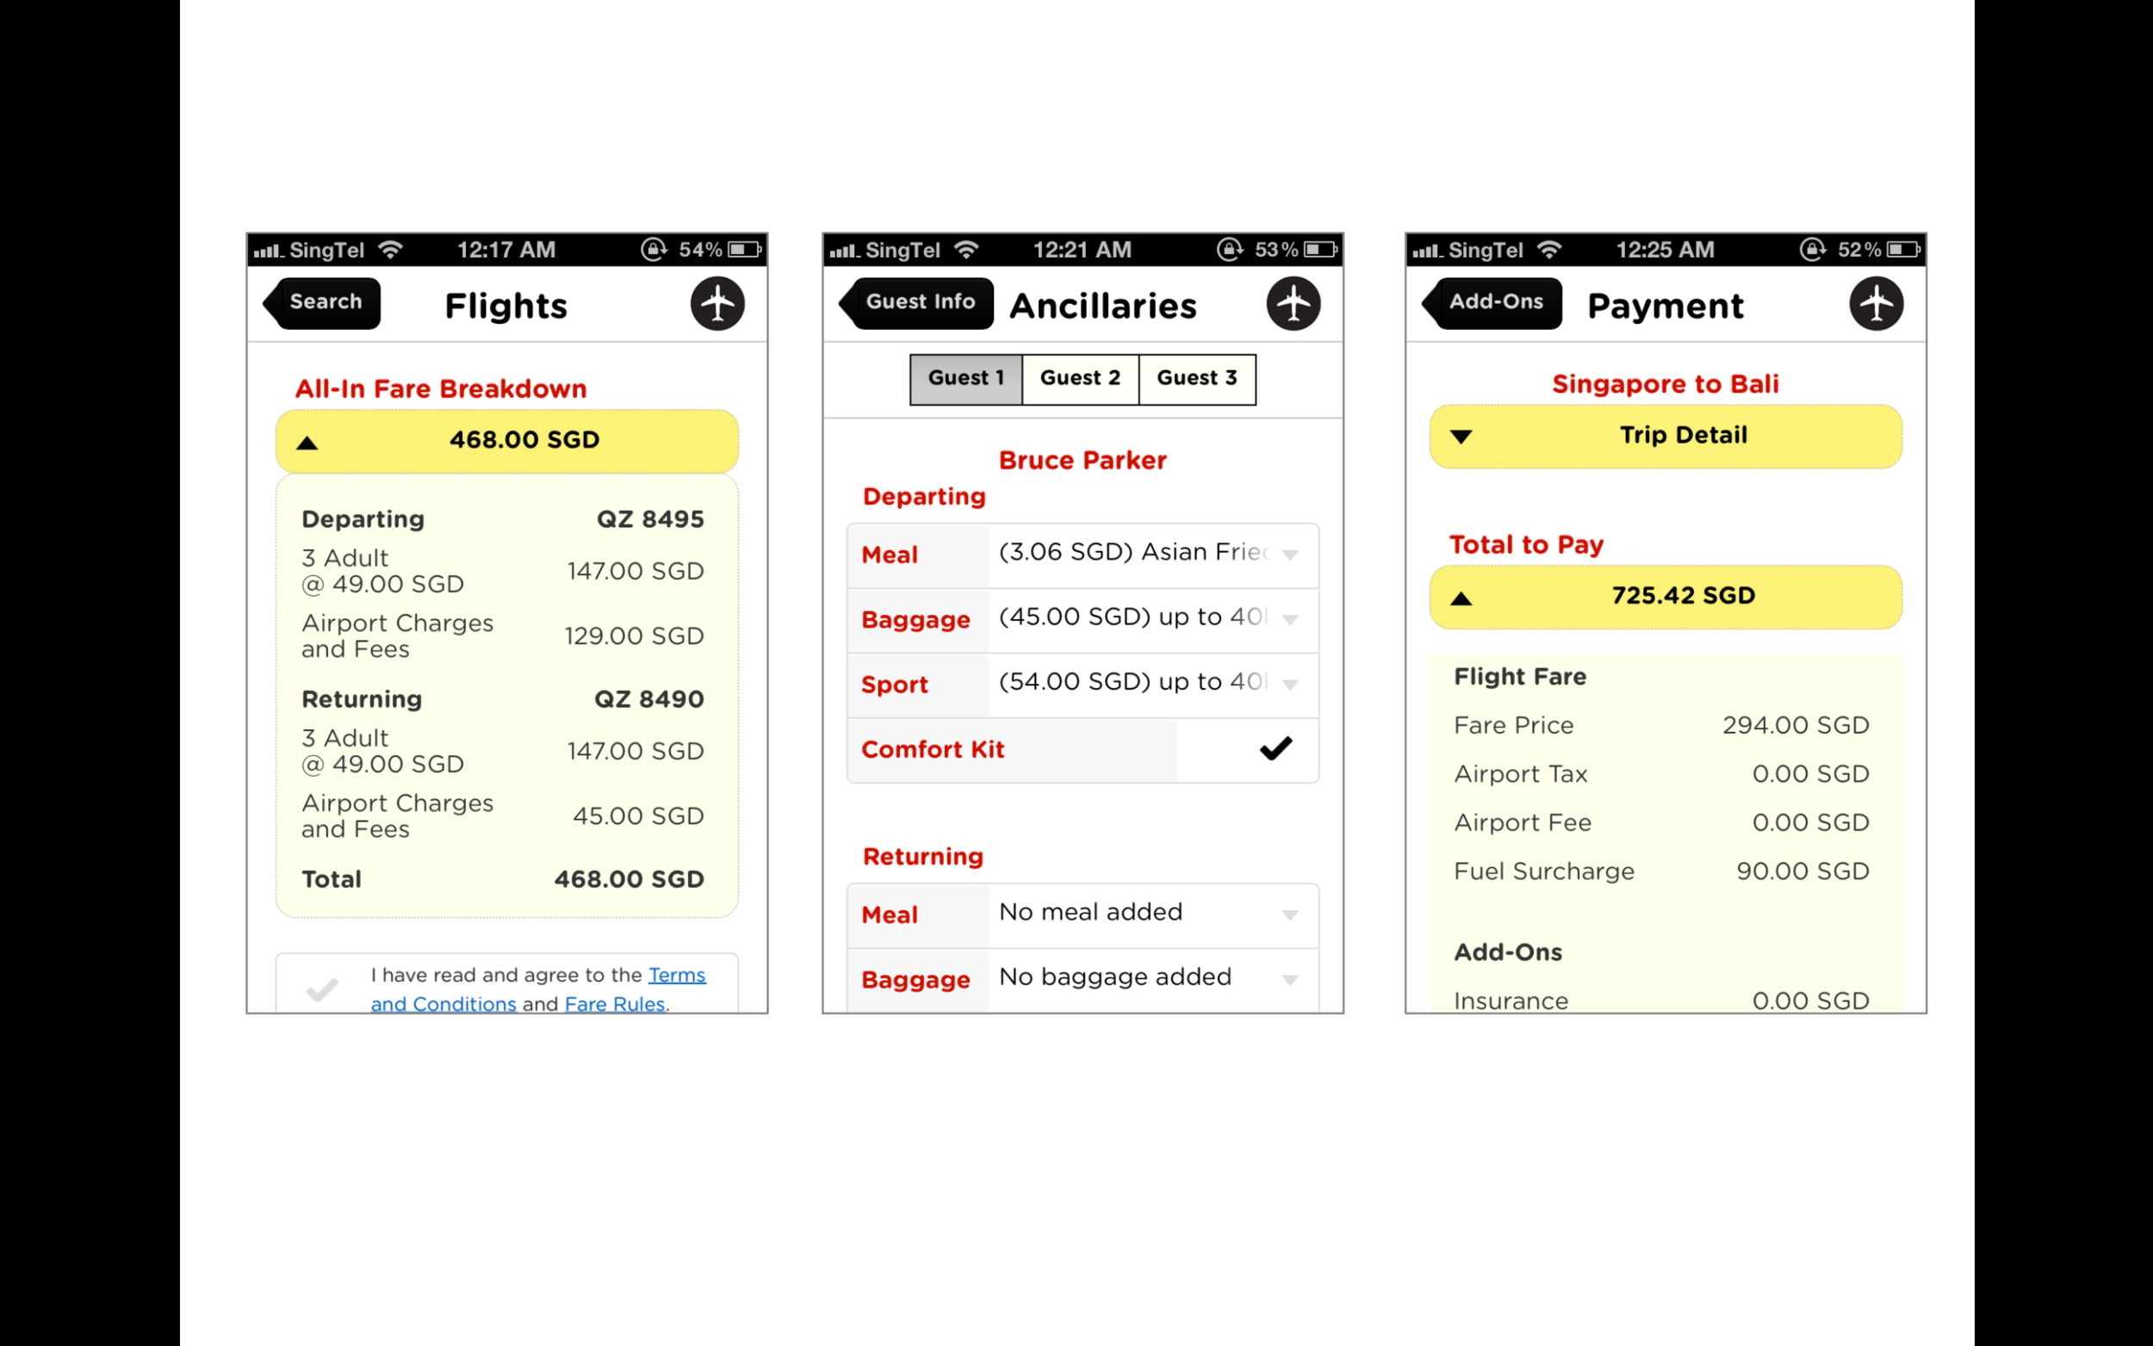This screenshot has width=2153, height=1346.
Task: Collapse the 468.00 SGD fare breakdown
Action: click(x=506, y=441)
